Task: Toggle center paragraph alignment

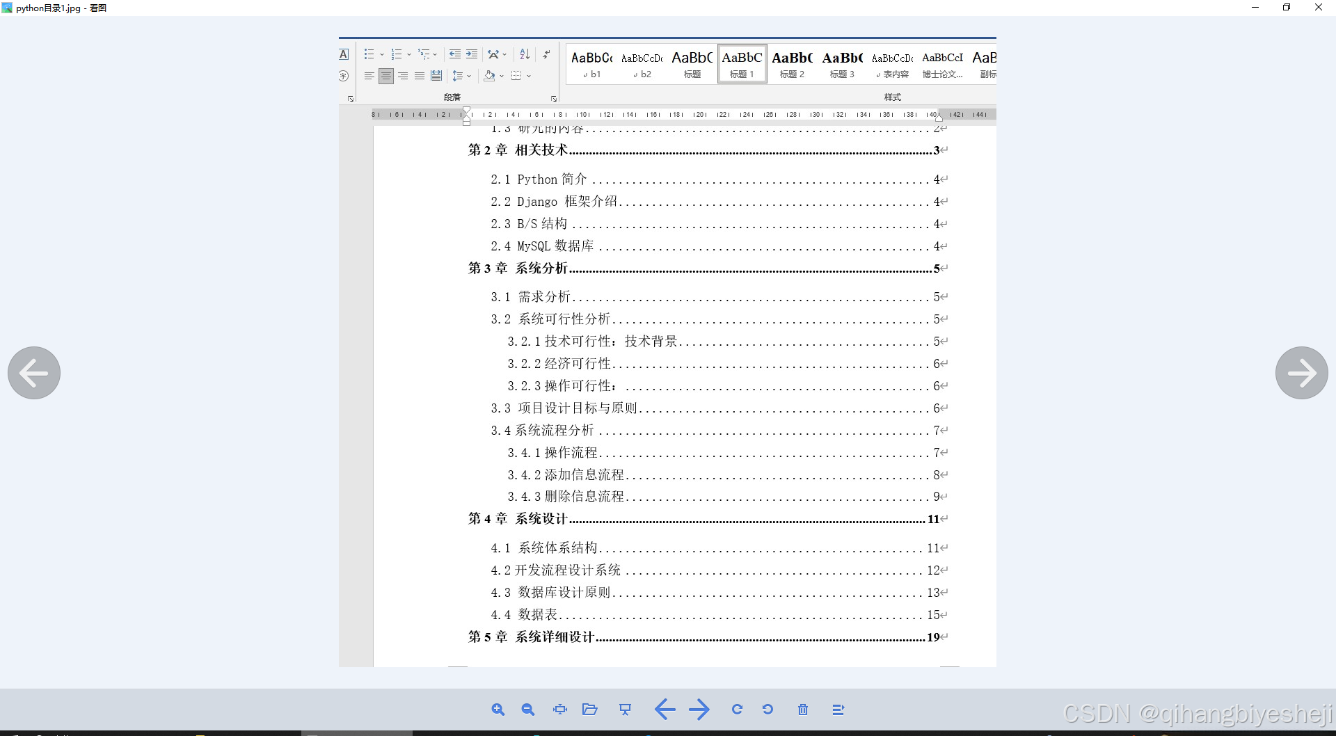Action: tap(386, 76)
